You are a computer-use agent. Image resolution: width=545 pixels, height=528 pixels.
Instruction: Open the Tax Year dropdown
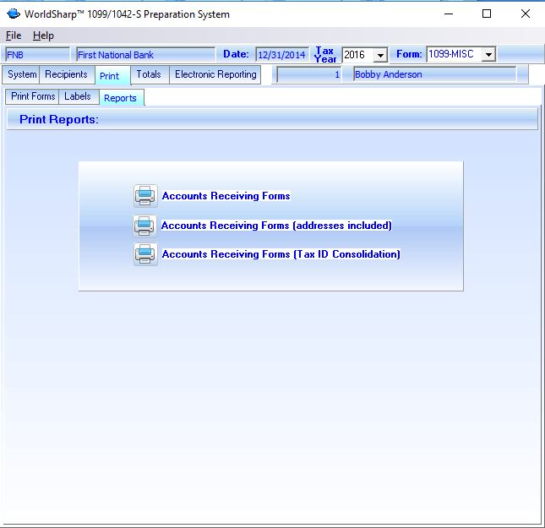click(x=380, y=55)
